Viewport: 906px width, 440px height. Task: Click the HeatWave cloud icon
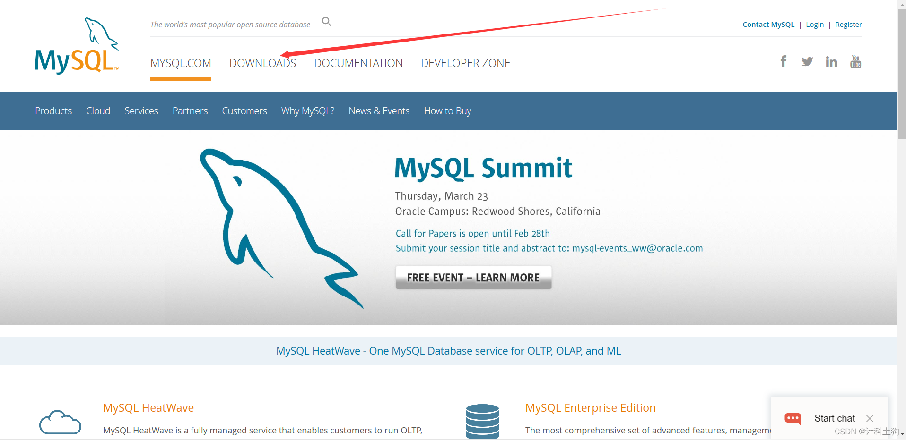[x=60, y=422]
